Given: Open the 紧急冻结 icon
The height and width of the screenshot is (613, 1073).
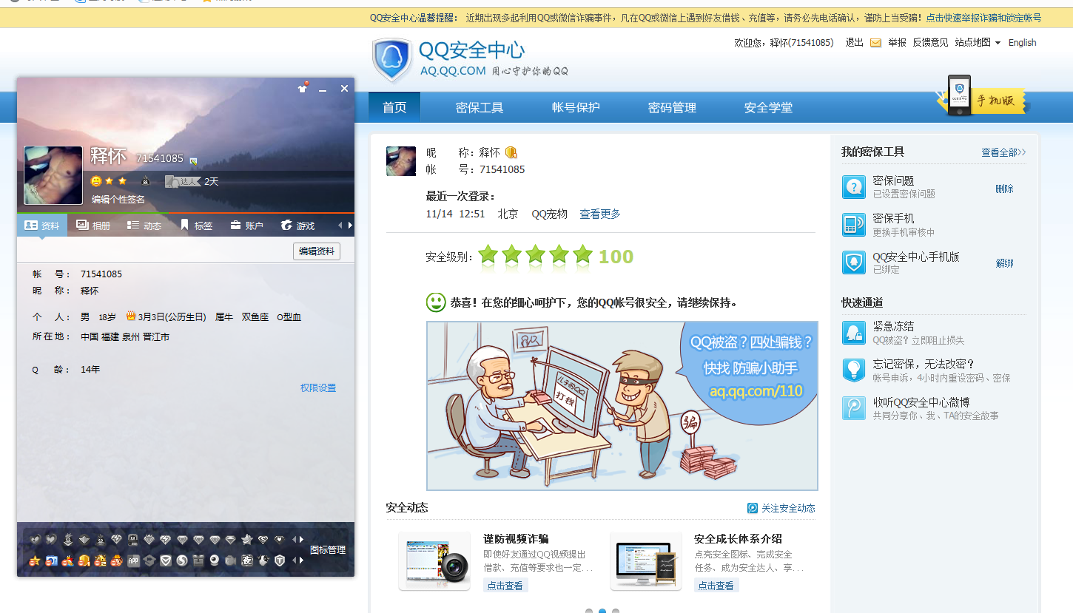Looking at the screenshot, I should [x=853, y=333].
